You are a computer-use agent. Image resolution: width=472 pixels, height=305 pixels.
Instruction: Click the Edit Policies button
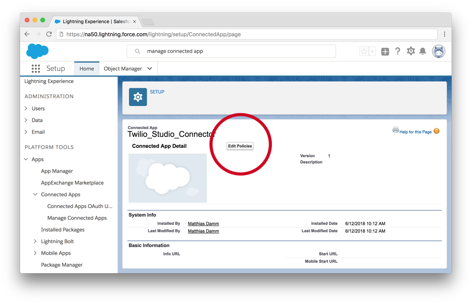tap(240, 146)
